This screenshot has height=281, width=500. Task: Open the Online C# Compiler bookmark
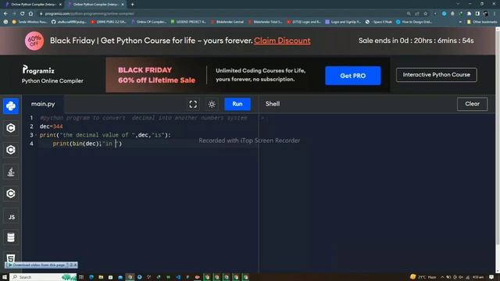[149, 22]
